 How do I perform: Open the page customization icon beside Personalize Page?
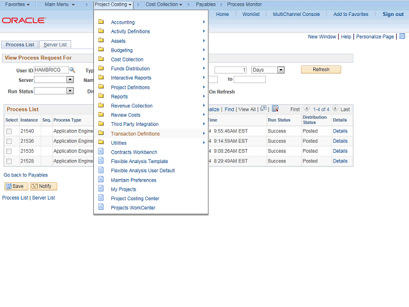pyautogui.click(x=402, y=36)
